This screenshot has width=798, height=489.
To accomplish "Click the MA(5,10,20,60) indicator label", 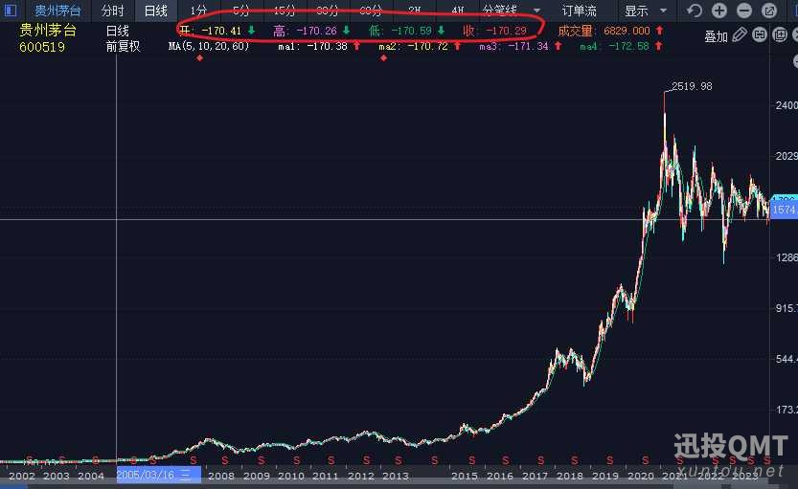I will (209, 46).
